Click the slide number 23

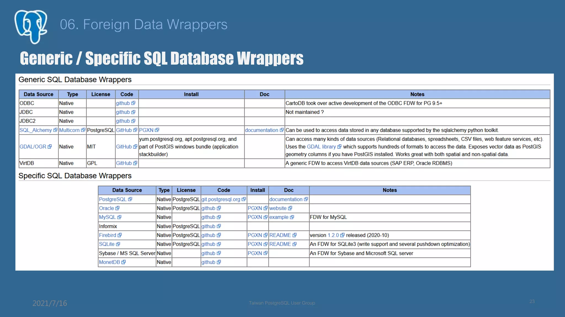click(532, 302)
